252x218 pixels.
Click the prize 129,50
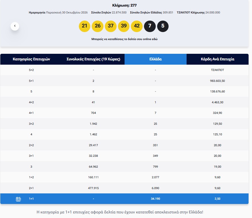[x=217, y=124]
